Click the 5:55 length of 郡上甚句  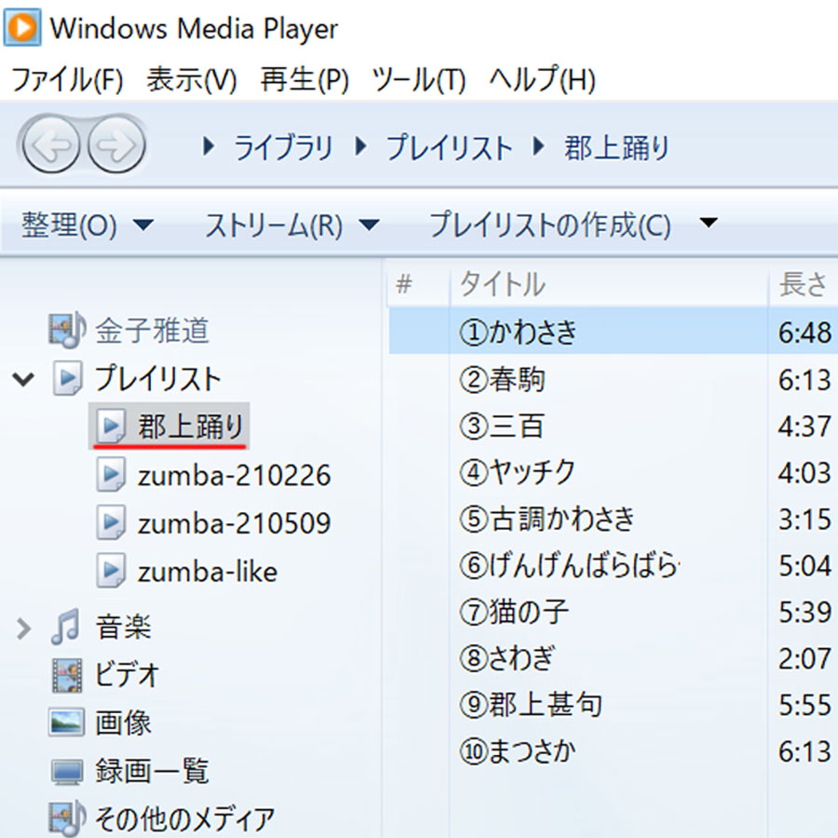coord(804,706)
